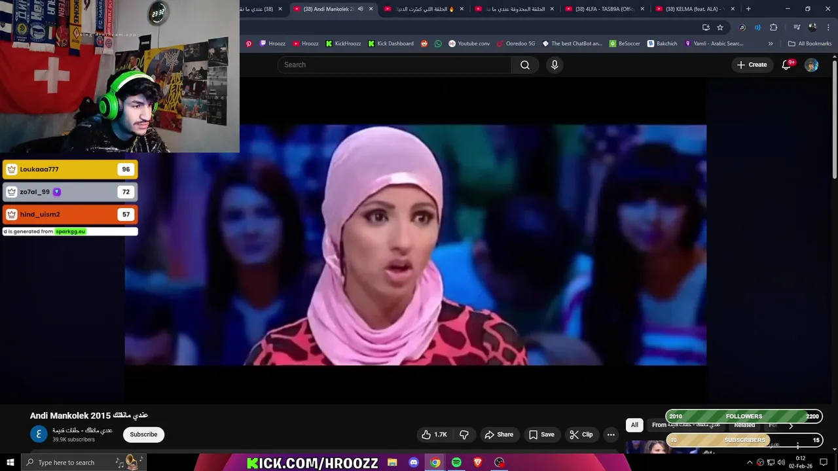Share the Andi Mankolek video
Image resolution: width=838 pixels, height=471 pixels.
point(499,434)
